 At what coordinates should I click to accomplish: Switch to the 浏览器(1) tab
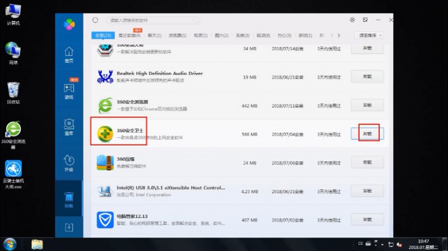pos(178,35)
